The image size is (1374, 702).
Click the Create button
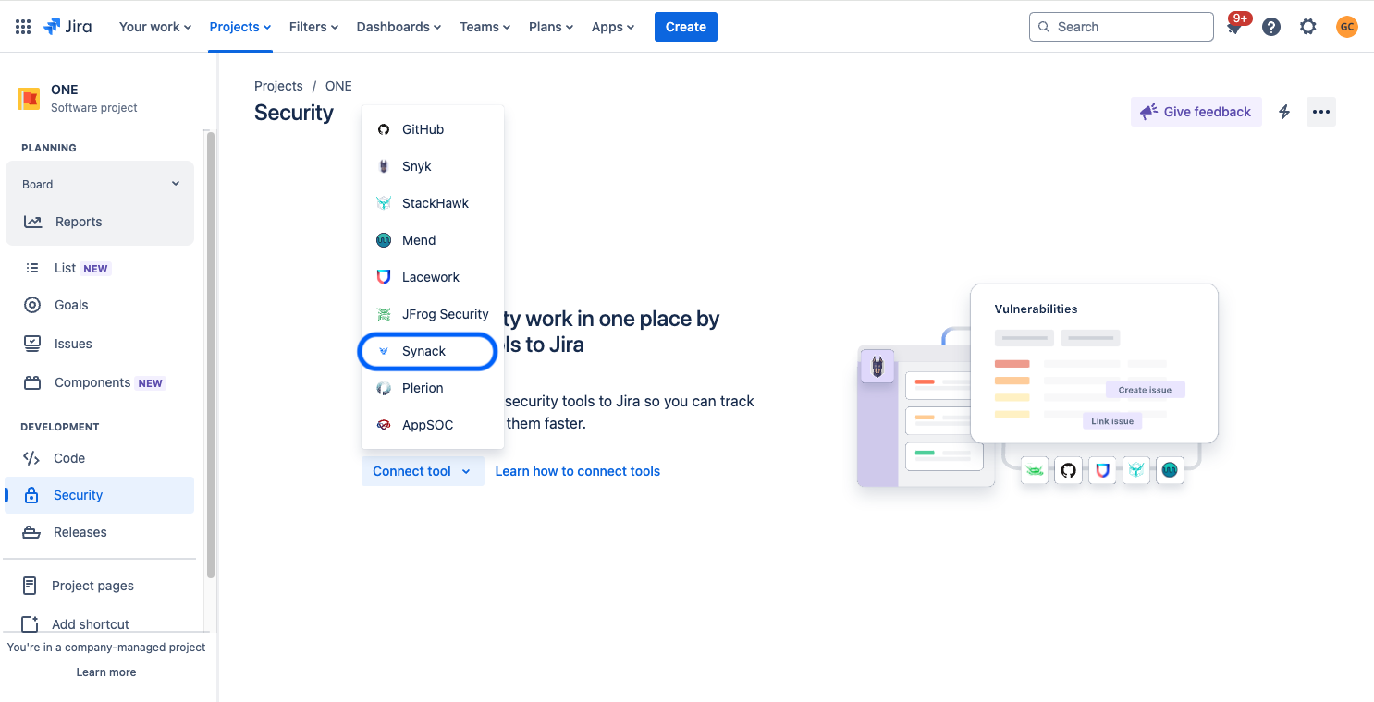[x=685, y=26]
